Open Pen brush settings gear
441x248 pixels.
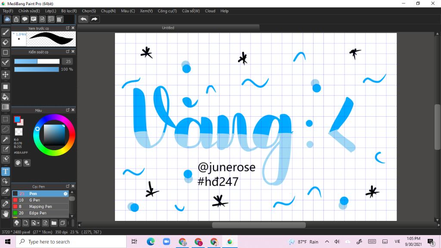click(x=65, y=193)
